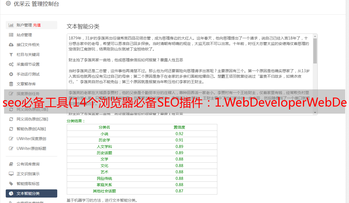
Task: Click the text area scrollbar thumb
Action: pos(315,51)
